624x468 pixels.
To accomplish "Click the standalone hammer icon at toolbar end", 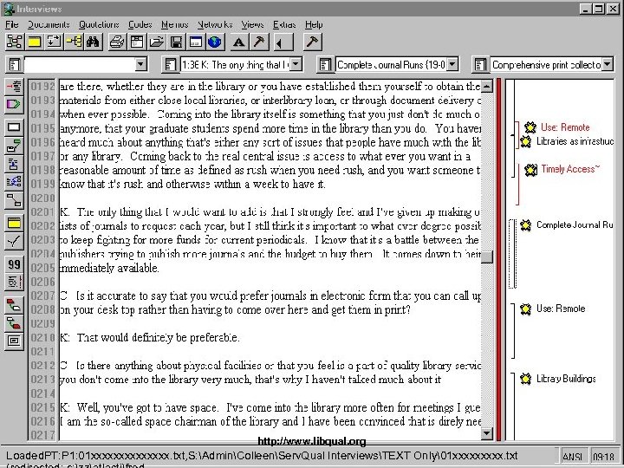I will pos(312,42).
